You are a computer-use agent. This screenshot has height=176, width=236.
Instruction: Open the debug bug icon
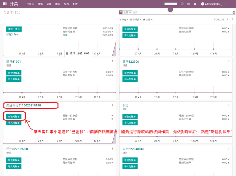tap(195, 4)
